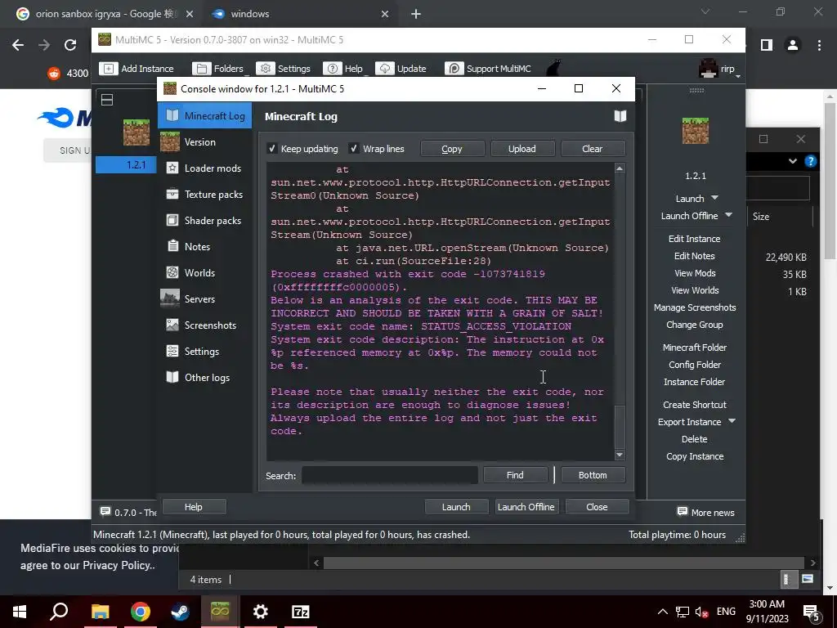837x628 pixels.
Task: Open the Servers page
Action: pyautogui.click(x=204, y=298)
